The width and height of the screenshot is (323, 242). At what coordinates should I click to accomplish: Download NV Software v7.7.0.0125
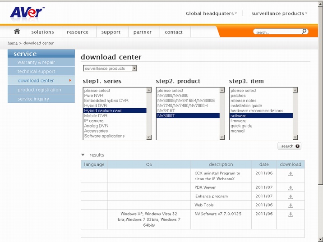pos(291,215)
